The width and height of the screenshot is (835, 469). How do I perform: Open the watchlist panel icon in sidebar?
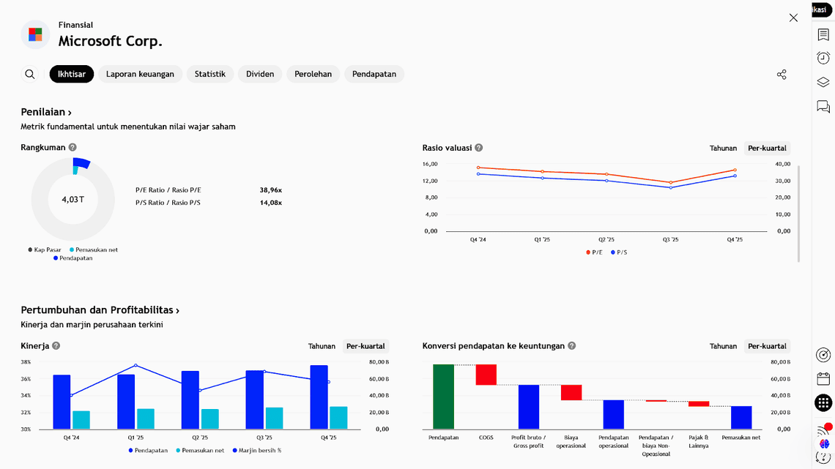[823, 35]
